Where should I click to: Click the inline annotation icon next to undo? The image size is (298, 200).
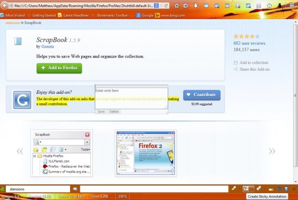click(x=271, y=189)
